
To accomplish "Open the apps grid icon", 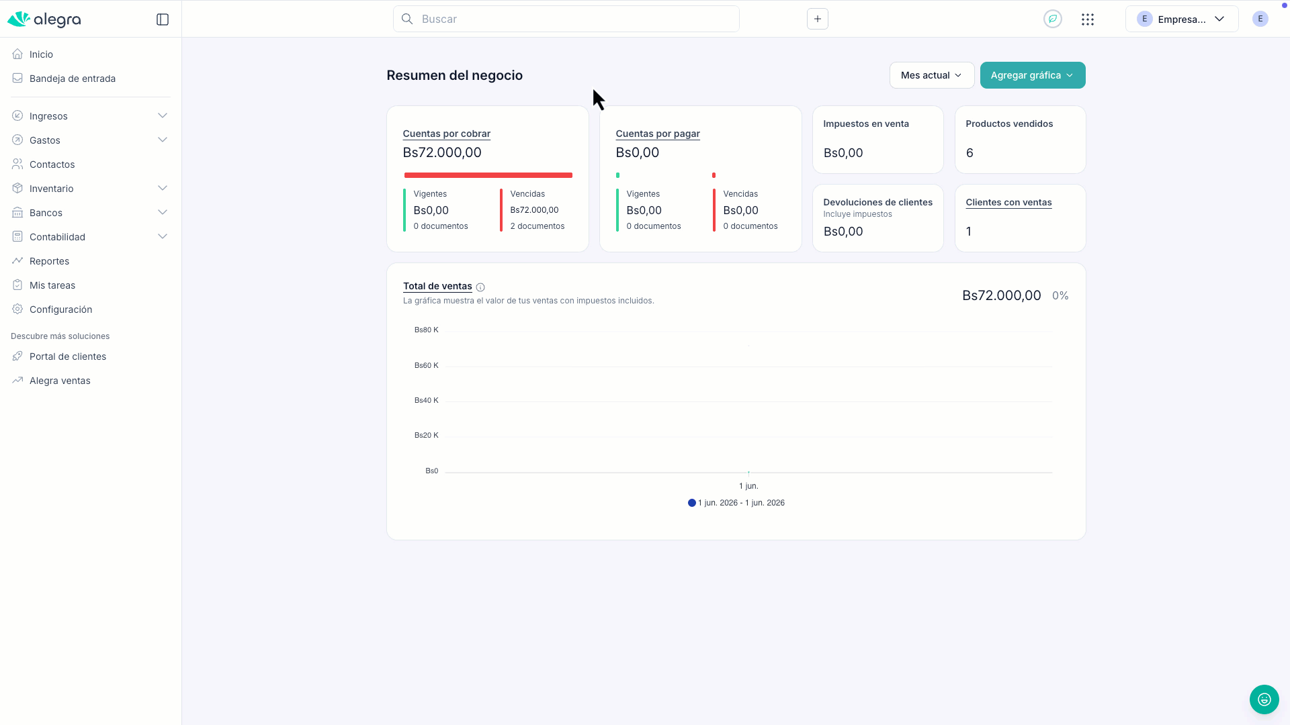I will tap(1088, 19).
